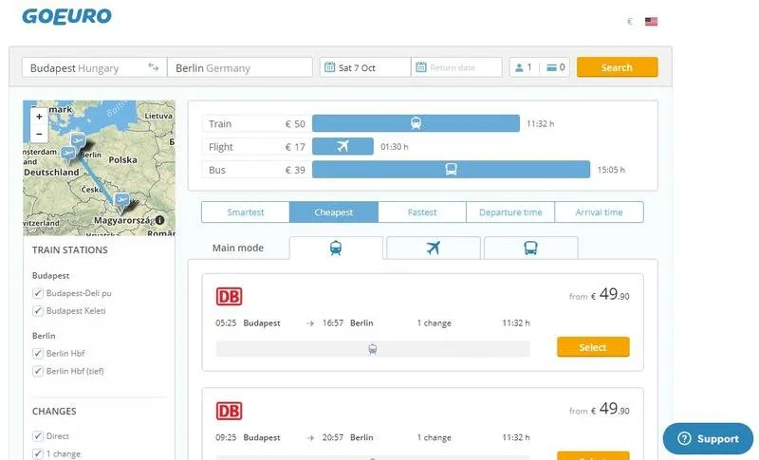Click the flight duration bar at 01:30 h
The image size is (759, 460).
click(342, 146)
